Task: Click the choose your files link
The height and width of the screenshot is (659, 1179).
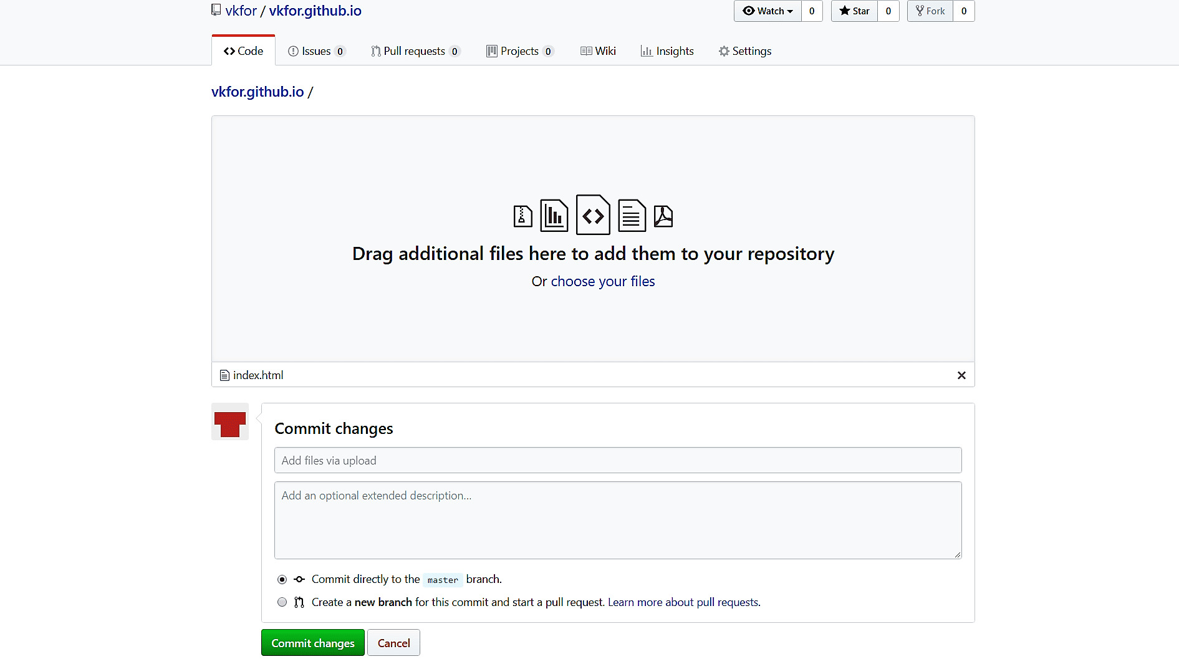Action: 602,282
